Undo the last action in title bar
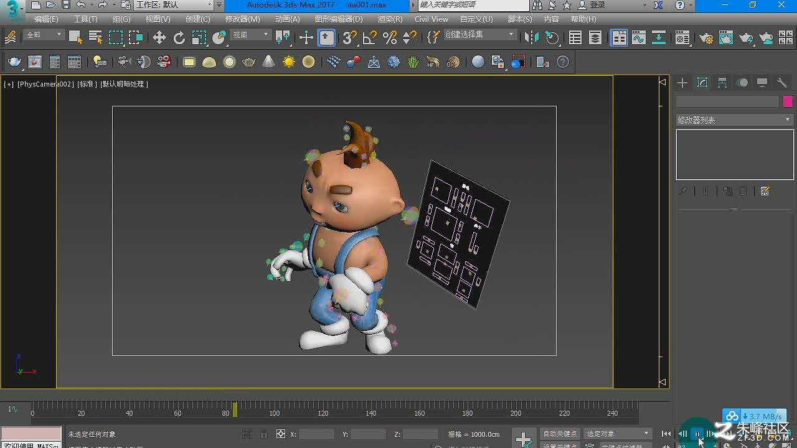Screen dimensions: 797x448 (81, 5)
